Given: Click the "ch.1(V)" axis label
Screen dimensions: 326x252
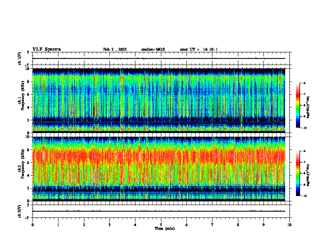Looking at the screenshot, I should coord(20,58).
